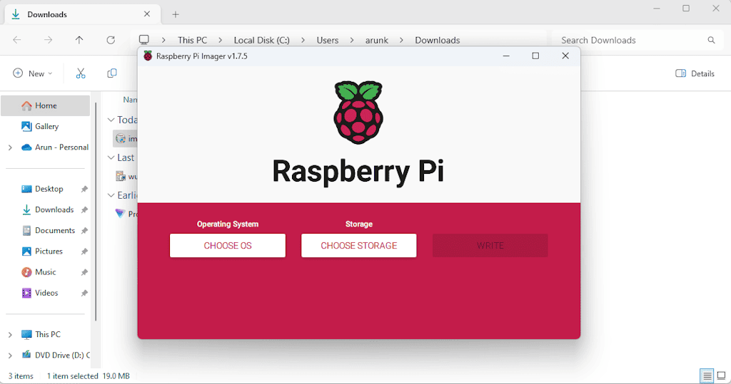Go back in File Explorer
The image size is (731, 384).
[17, 40]
